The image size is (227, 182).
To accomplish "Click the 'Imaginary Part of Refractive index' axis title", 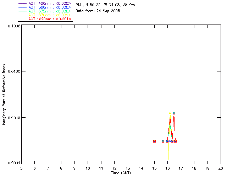I will point(4,94).
